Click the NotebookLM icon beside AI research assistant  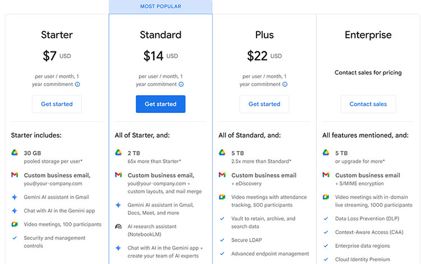click(118, 227)
